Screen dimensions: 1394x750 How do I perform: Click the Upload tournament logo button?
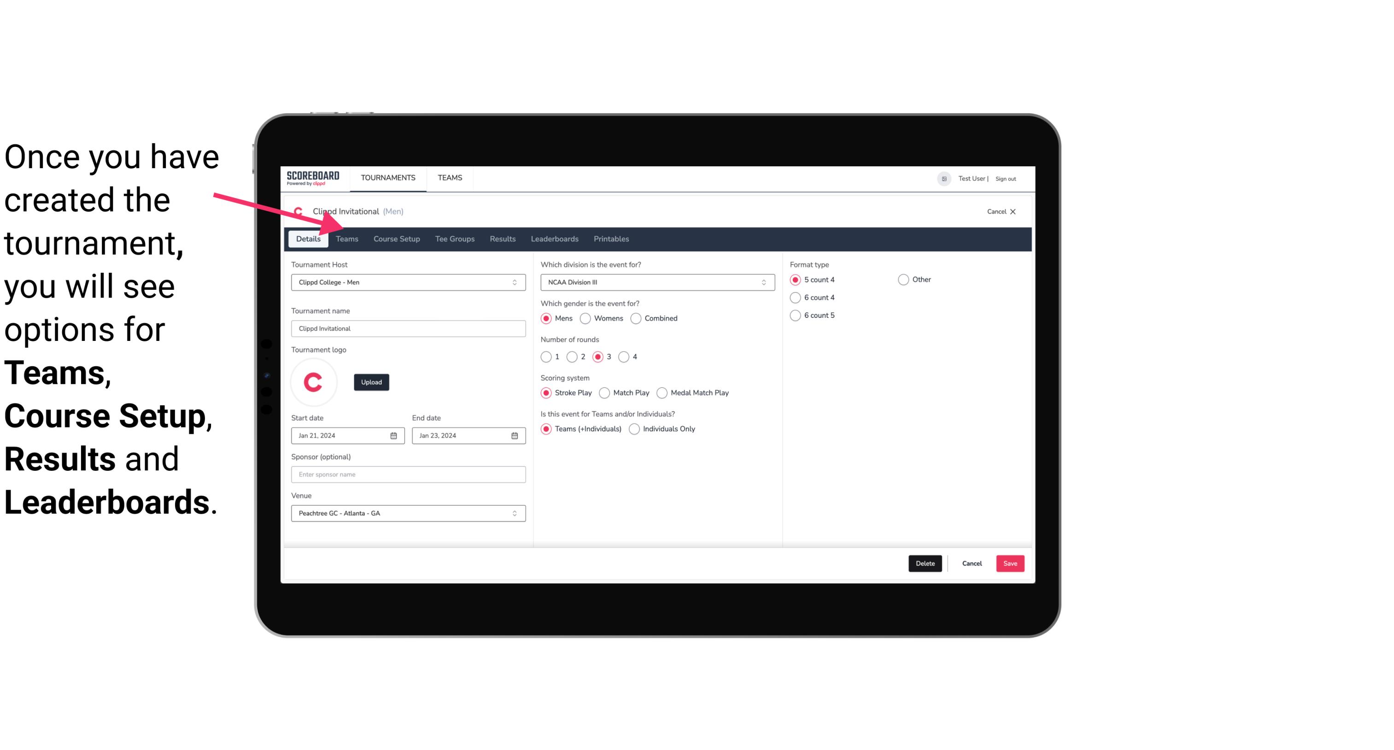tap(371, 381)
